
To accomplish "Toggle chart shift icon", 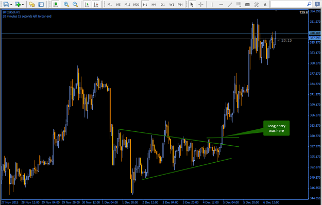I will pos(96,4).
